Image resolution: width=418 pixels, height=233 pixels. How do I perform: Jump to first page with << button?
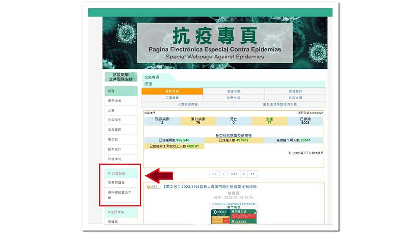(x=214, y=174)
